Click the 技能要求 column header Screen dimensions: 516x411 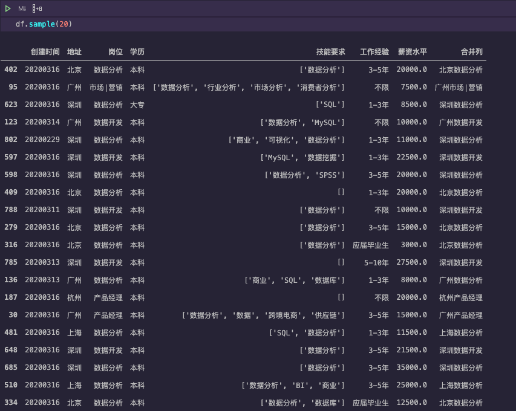coord(330,52)
